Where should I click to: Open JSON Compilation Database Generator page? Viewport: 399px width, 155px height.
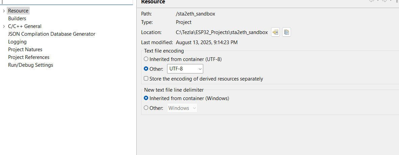click(x=52, y=34)
